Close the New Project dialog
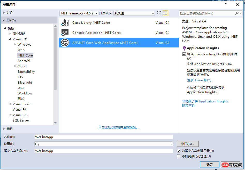The image size is (245, 170). coord(238,5)
